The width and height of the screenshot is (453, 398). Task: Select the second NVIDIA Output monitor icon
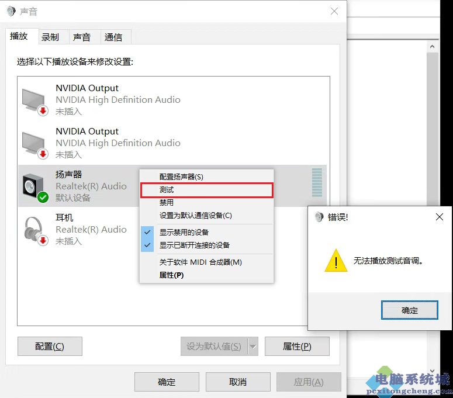click(34, 146)
